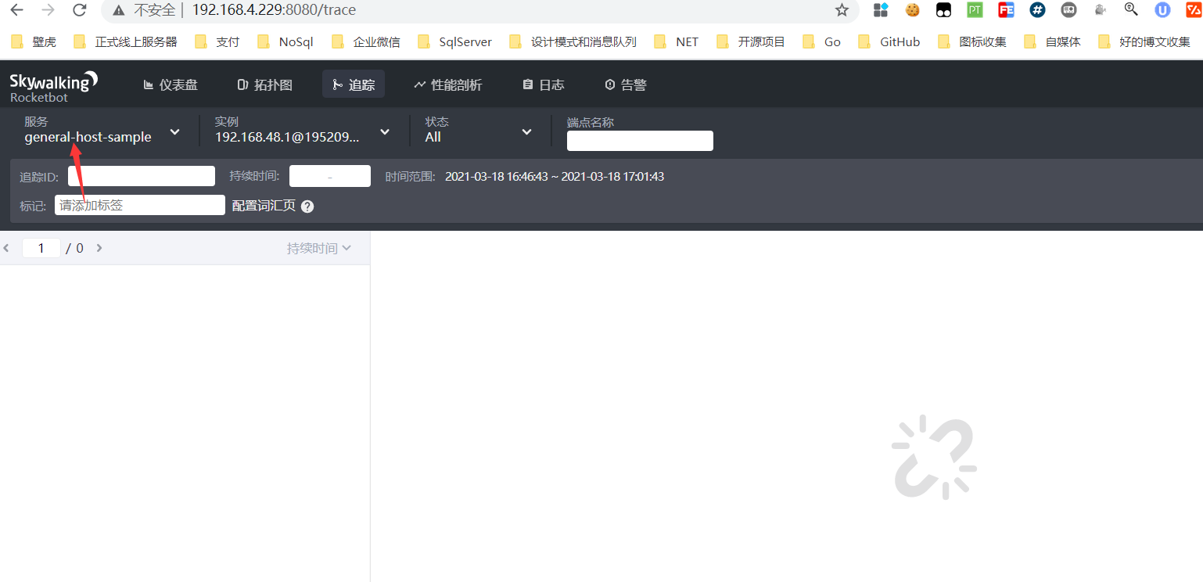Click the next page arrow button
1203x582 pixels.
click(99, 247)
